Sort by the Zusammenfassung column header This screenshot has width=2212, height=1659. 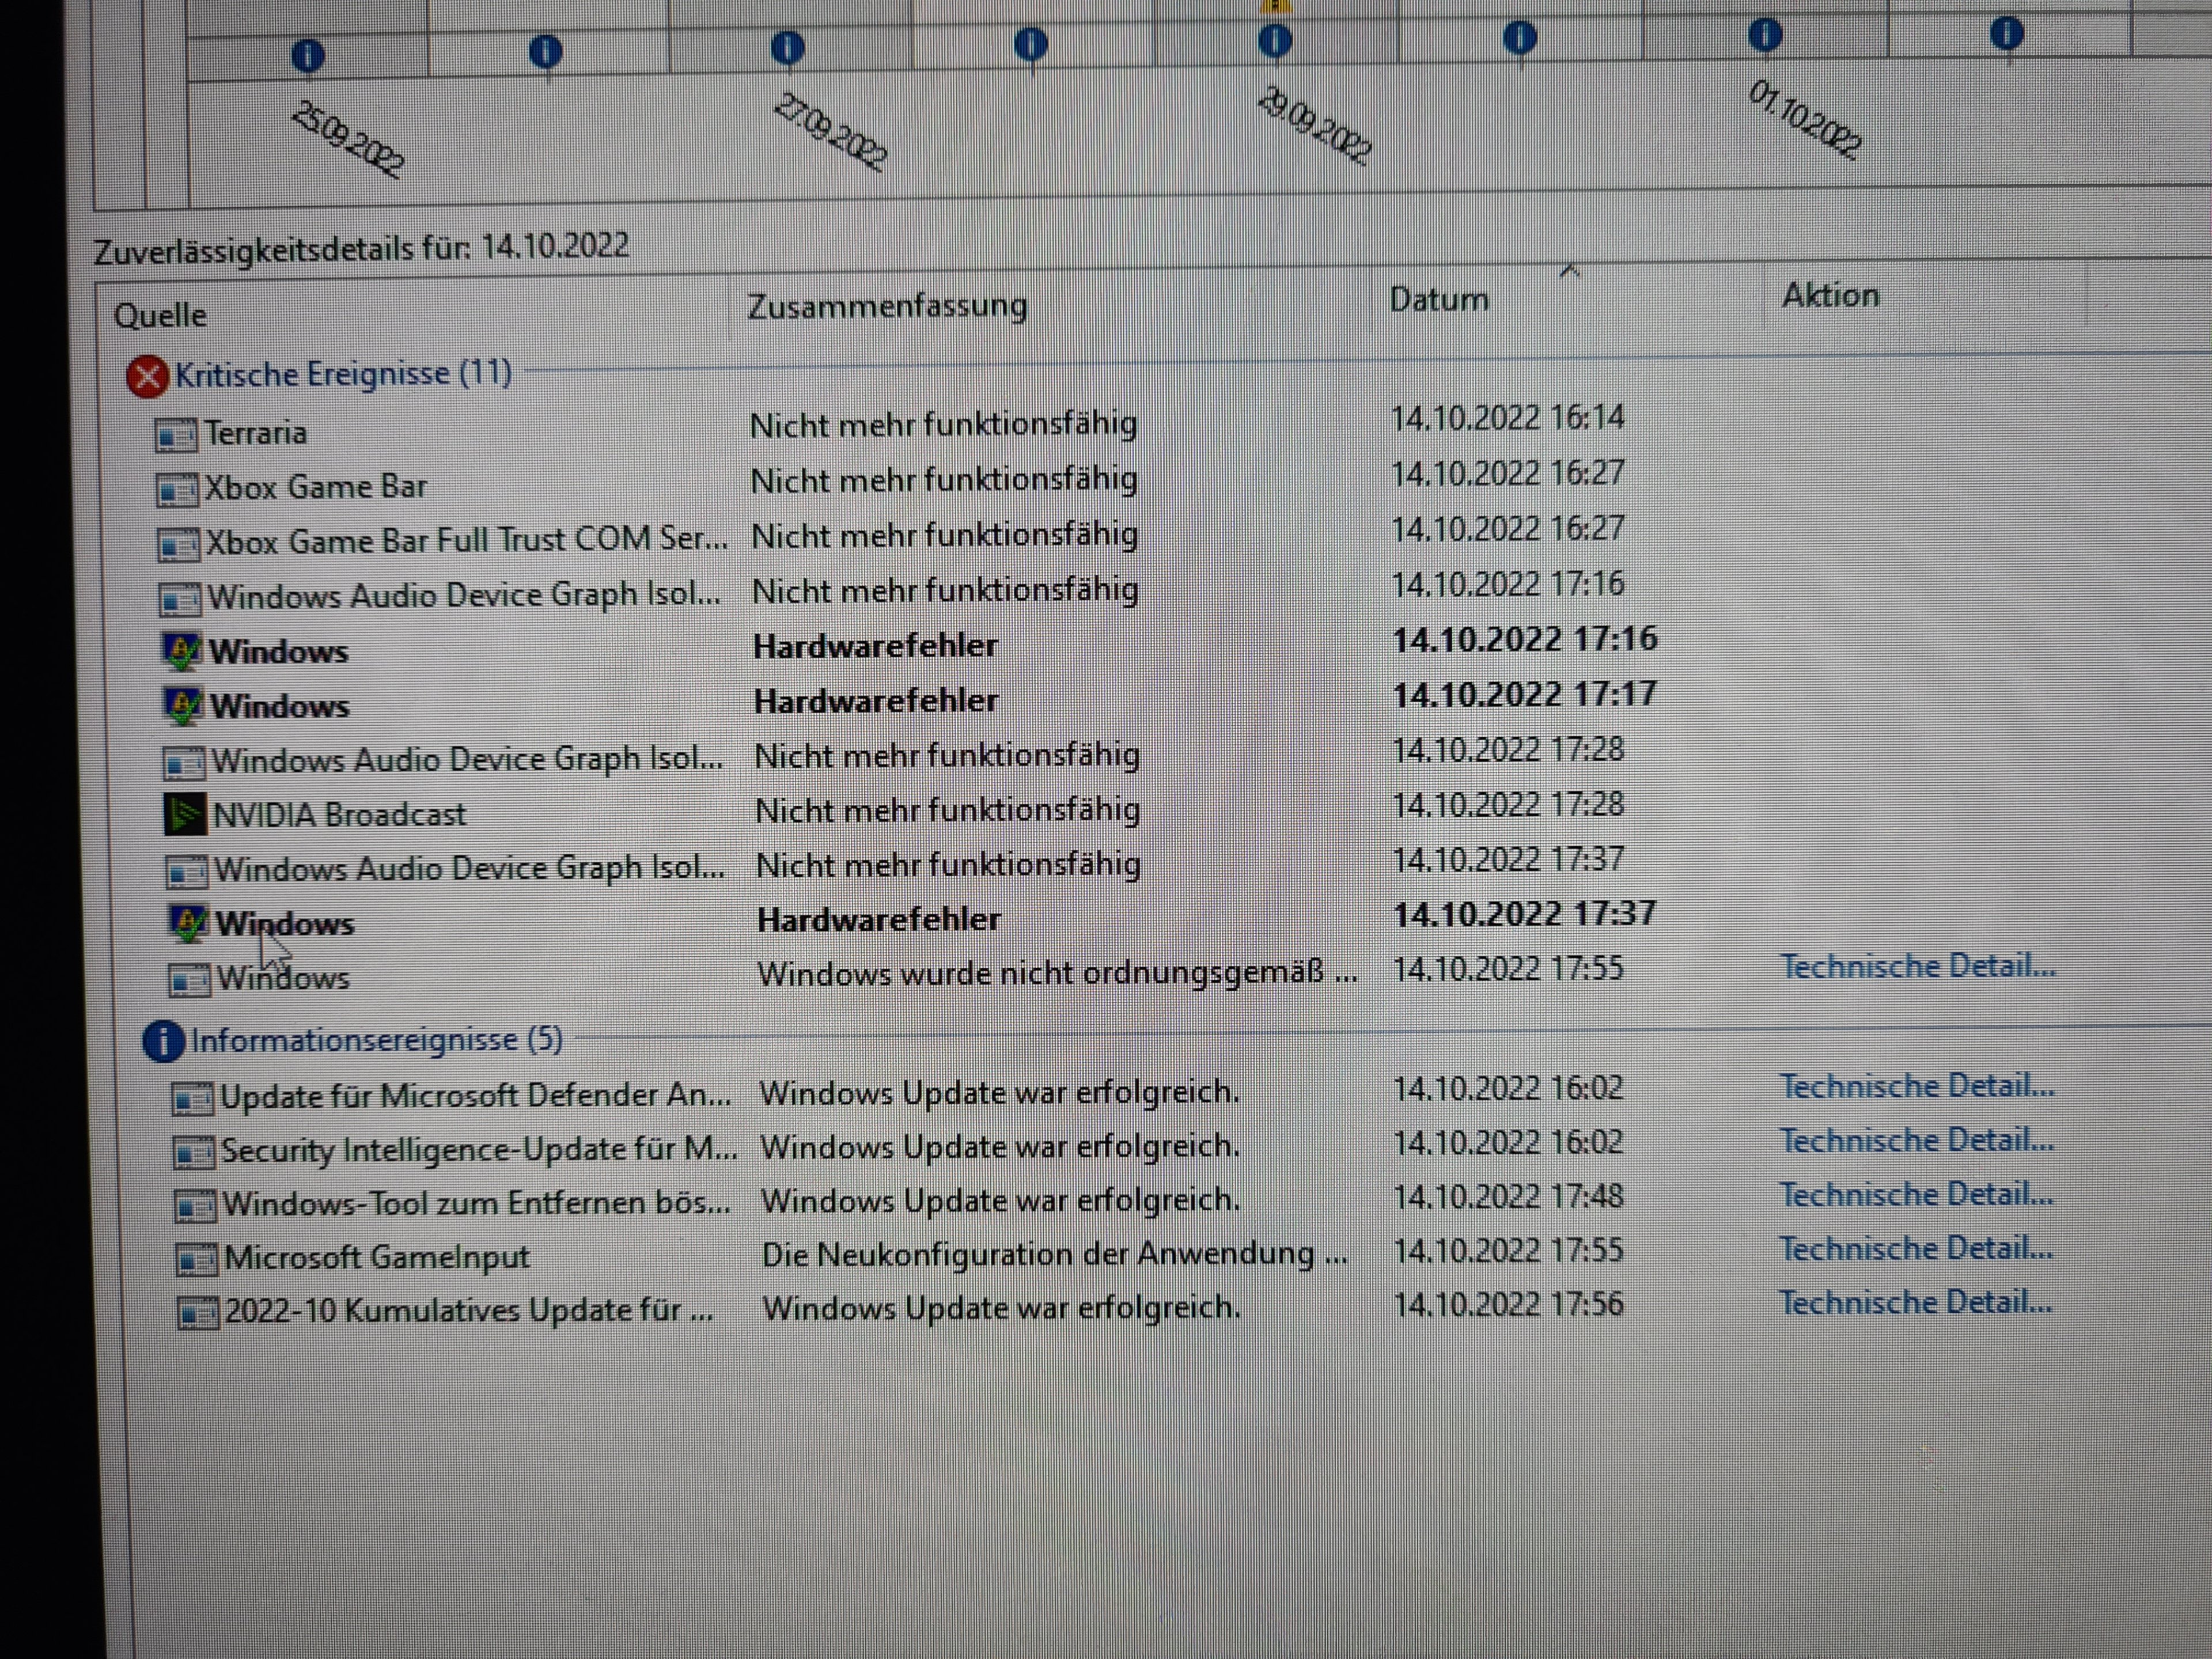coord(887,306)
